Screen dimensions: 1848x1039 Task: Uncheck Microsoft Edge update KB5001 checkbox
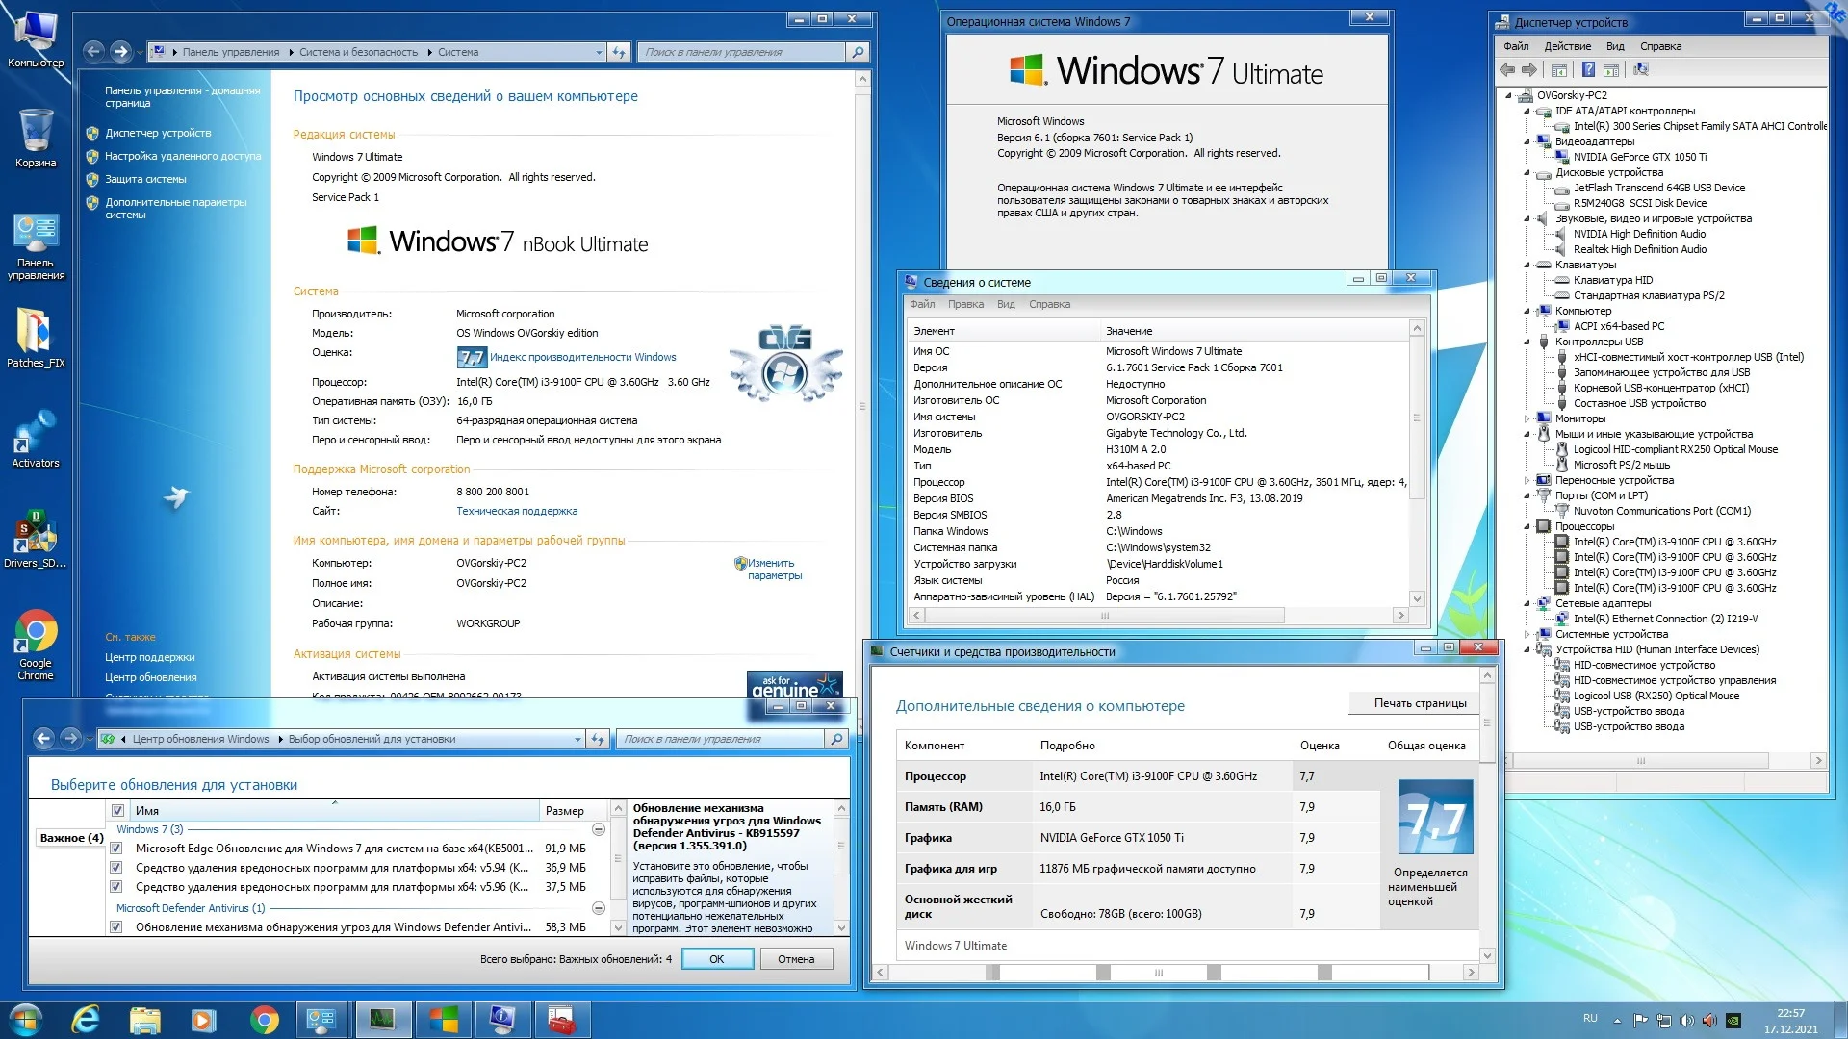pyautogui.click(x=116, y=849)
